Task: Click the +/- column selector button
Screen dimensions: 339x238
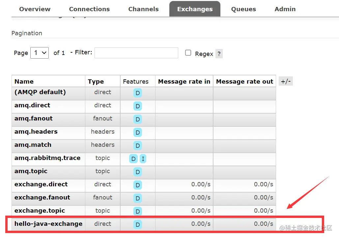Action: [x=286, y=81]
